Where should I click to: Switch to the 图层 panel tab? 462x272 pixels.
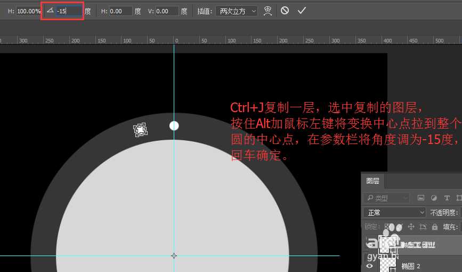tap(373, 181)
